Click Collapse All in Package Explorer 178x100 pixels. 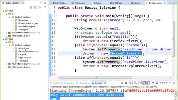[x=31, y=7]
